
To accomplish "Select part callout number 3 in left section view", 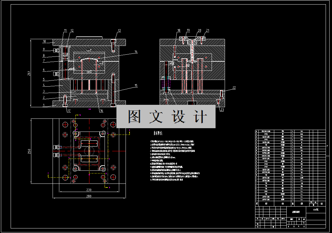I will (x=44, y=91).
